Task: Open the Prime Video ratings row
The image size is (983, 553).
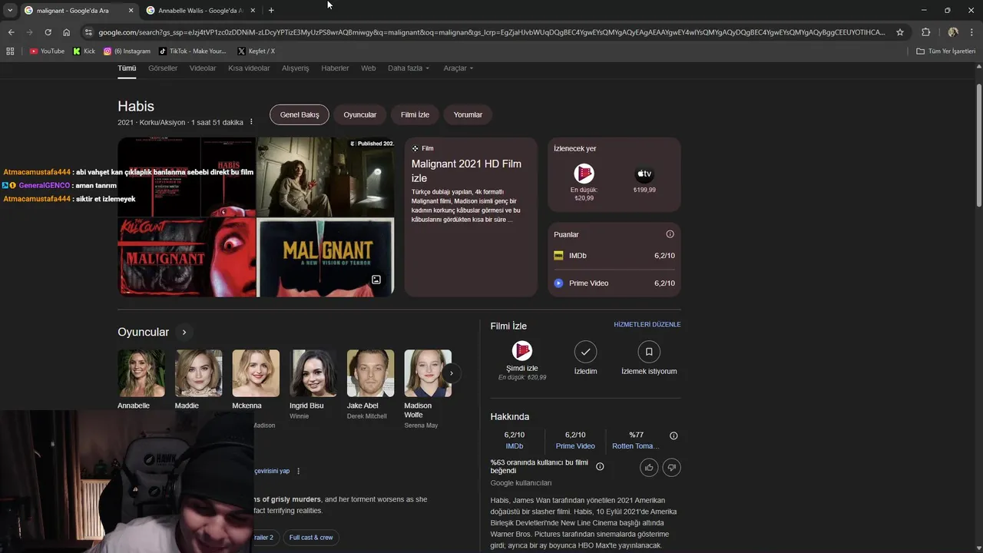Action: 614,283
